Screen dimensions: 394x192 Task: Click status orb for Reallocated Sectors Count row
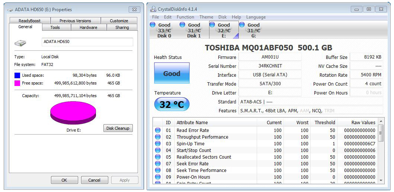pos(158,157)
